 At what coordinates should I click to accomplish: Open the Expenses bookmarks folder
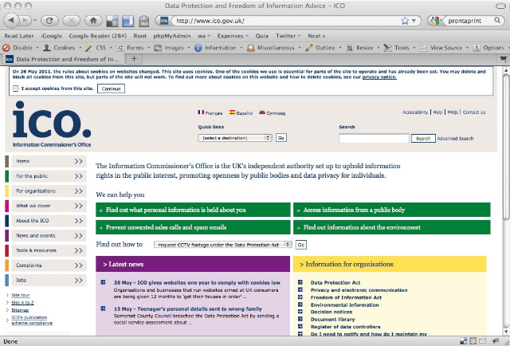[x=233, y=36]
